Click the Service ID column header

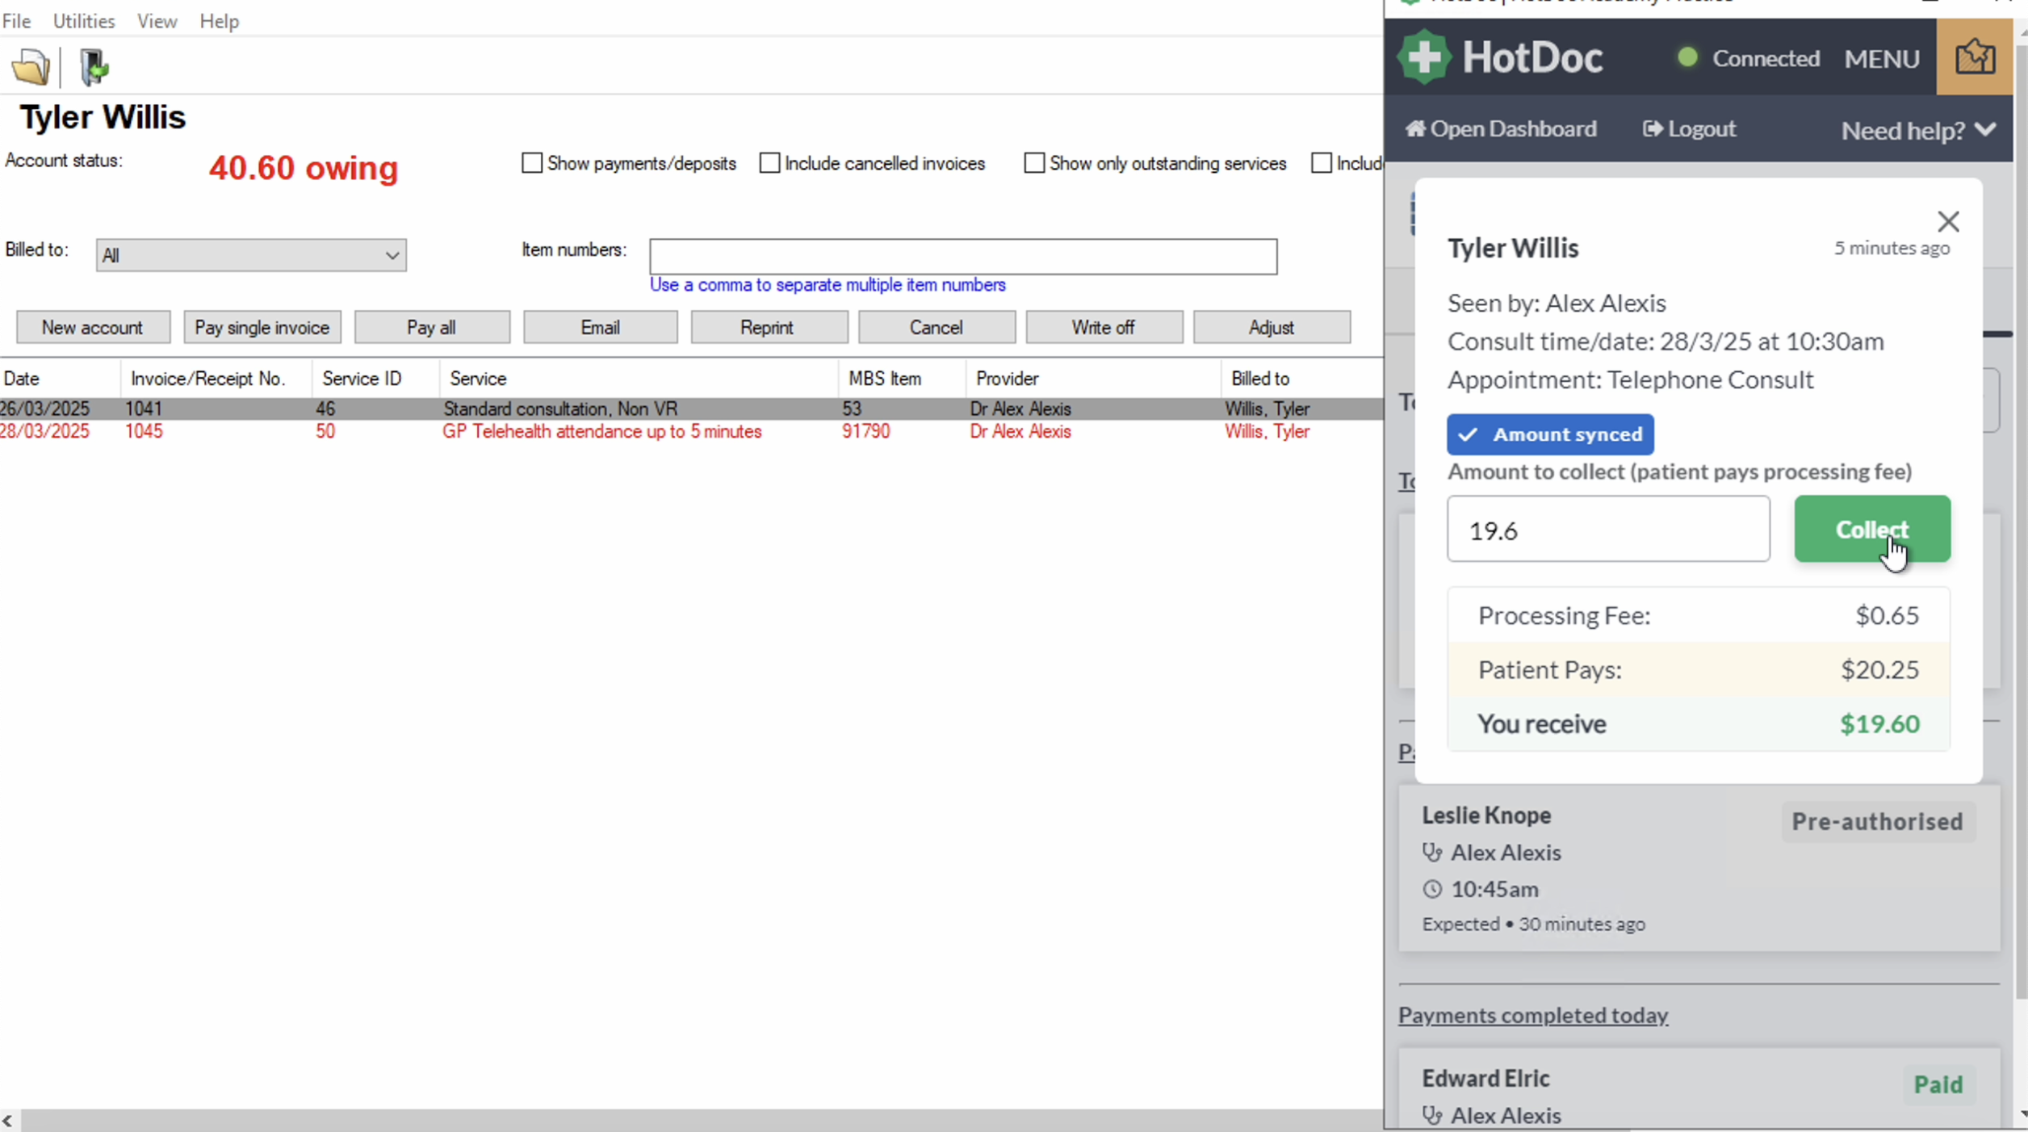coord(375,379)
